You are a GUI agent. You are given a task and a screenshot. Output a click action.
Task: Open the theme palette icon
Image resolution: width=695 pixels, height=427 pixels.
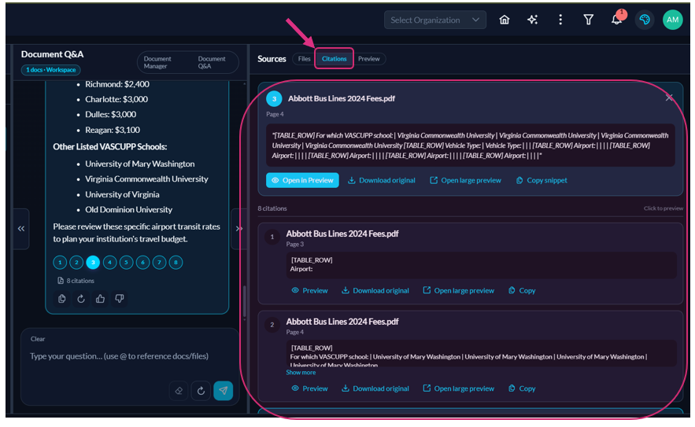point(645,20)
